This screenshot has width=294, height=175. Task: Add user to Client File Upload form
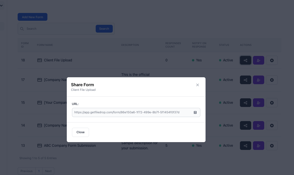[258, 60]
